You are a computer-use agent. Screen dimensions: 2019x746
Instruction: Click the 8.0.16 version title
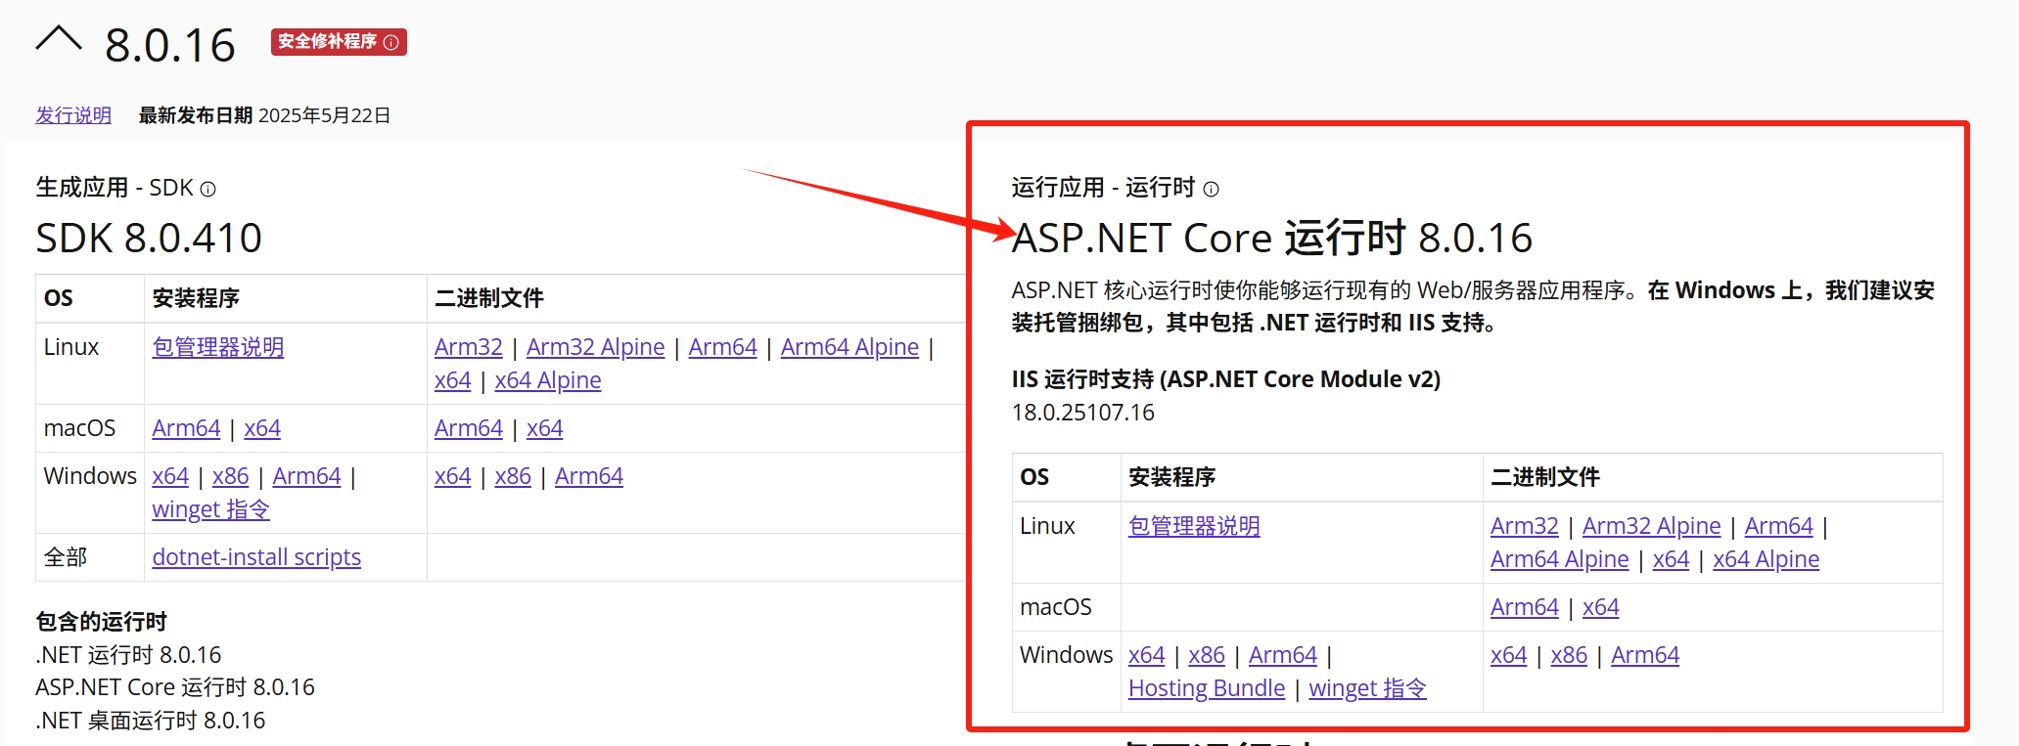(x=170, y=45)
